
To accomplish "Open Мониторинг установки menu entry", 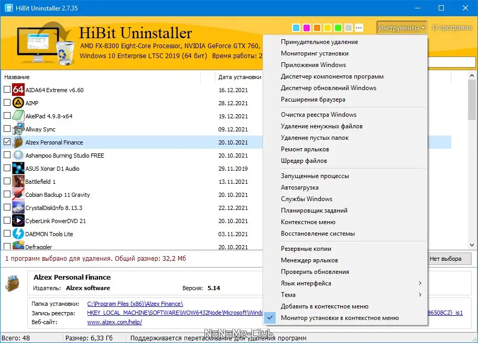I will 345,53.
